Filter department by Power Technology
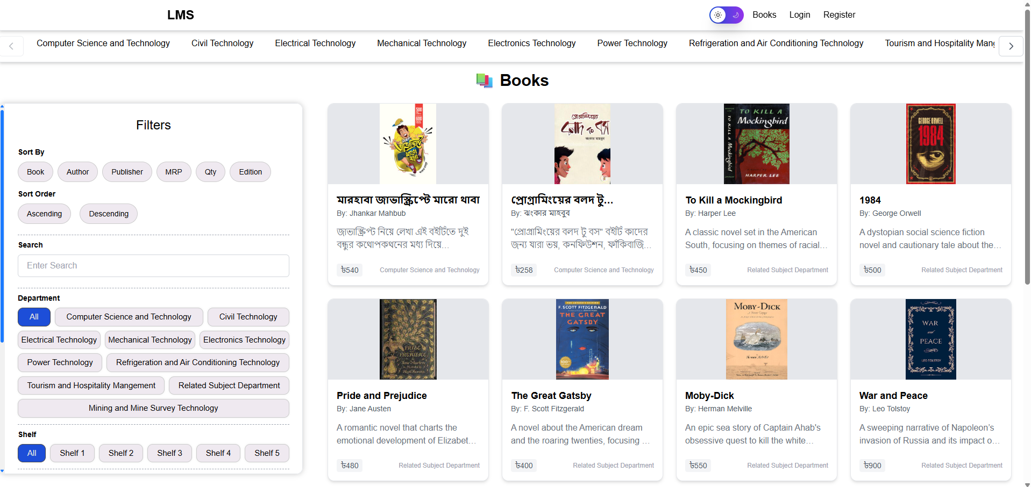 pyautogui.click(x=60, y=362)
